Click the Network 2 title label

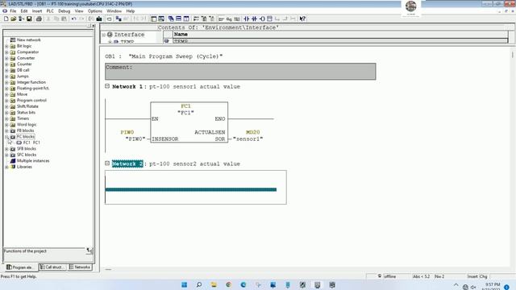[127, 164]
